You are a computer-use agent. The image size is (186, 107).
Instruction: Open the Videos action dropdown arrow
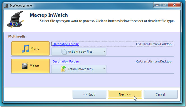104,69
